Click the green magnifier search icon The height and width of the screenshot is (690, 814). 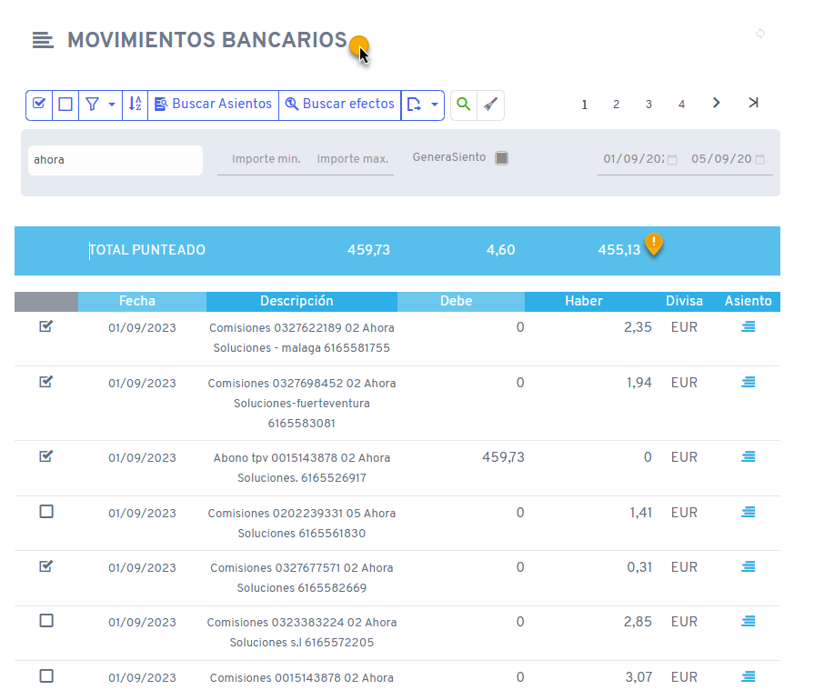click(464, 105)
